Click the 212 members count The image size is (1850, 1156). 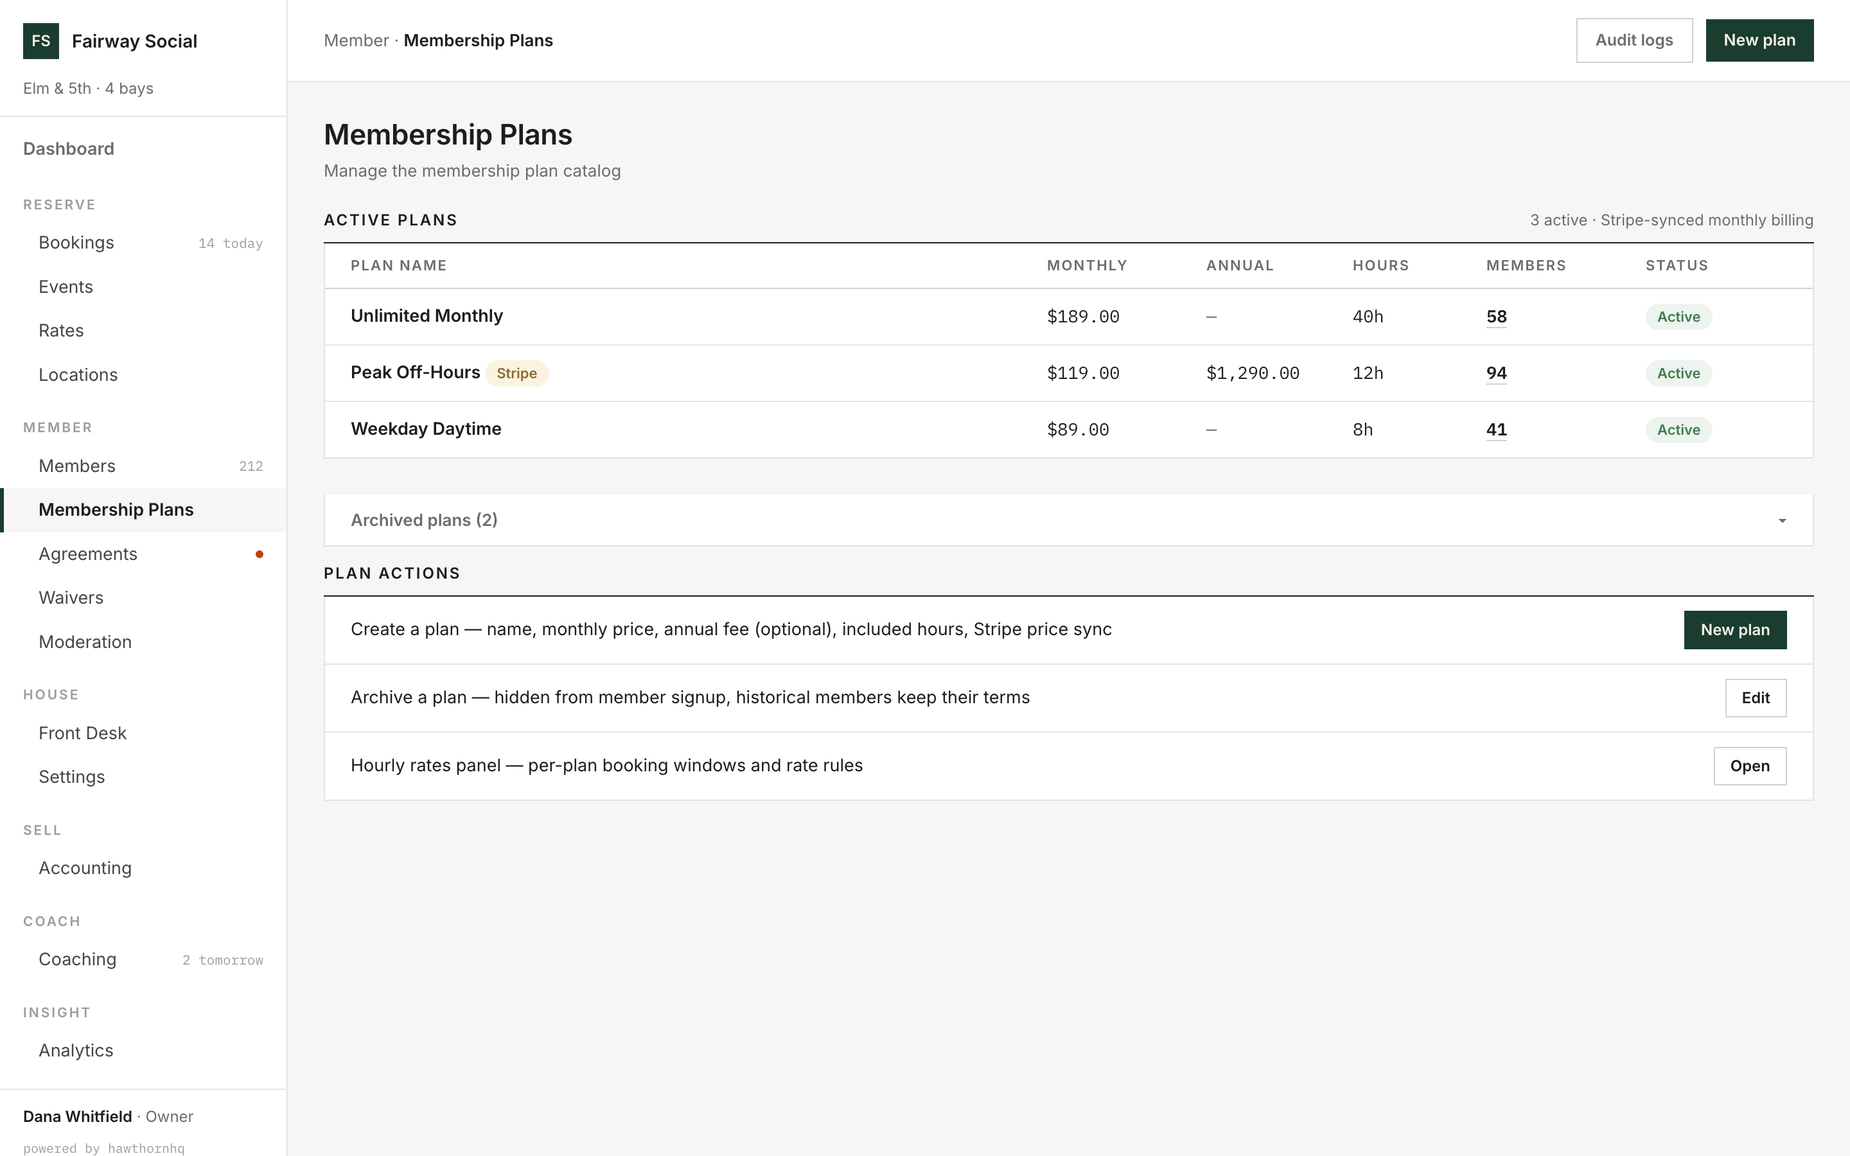(251, 466)
